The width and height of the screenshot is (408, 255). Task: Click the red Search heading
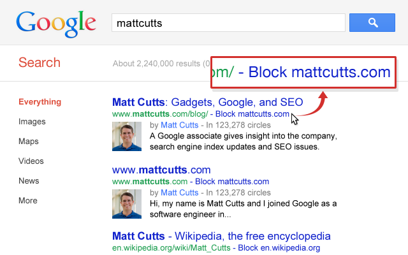[x=40, y=62]
